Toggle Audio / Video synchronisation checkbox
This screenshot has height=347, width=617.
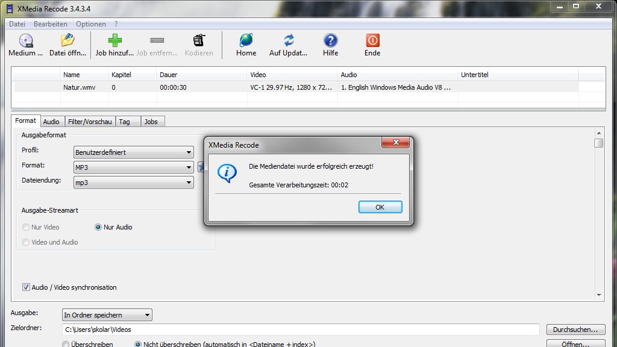26,287
